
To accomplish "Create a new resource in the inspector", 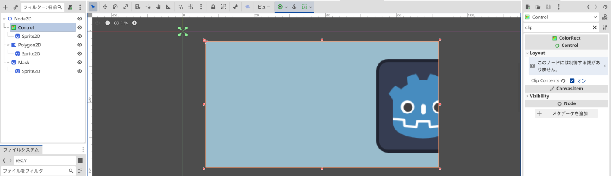I will coord(528,7).
